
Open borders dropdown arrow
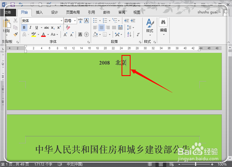110,34
